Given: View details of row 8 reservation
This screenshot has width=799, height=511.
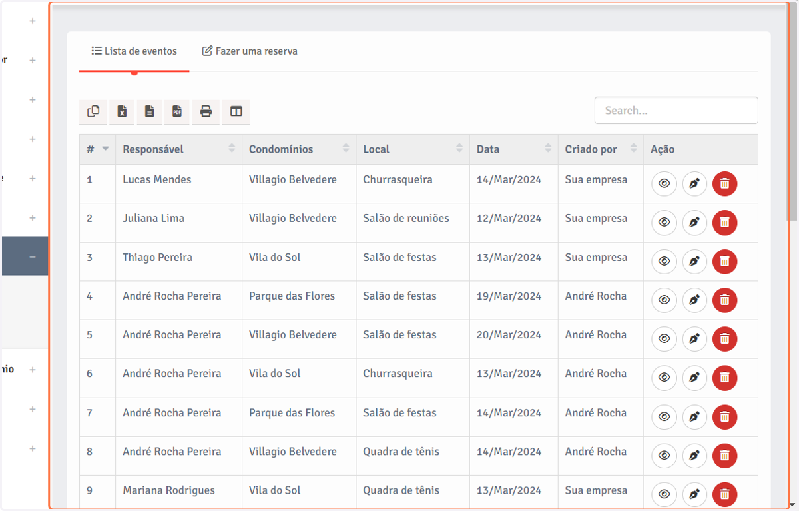Looking at the screenshot, I should [x=664, y=456].
